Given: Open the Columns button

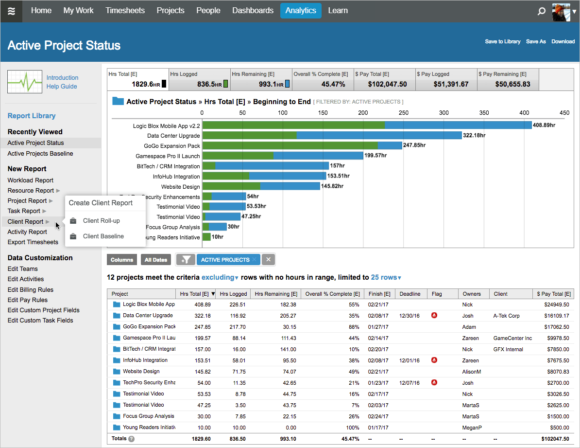Looking at the screenshot, I should 122,259.
